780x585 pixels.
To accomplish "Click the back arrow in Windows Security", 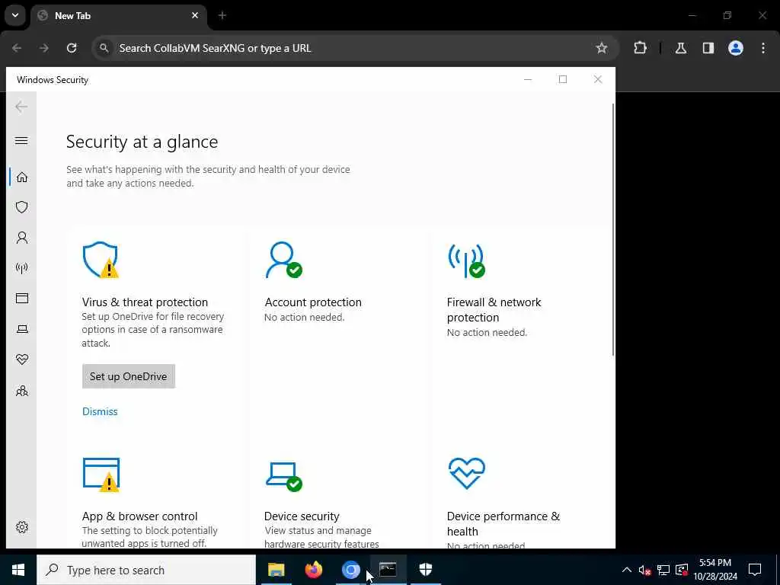I will point(21,107).
